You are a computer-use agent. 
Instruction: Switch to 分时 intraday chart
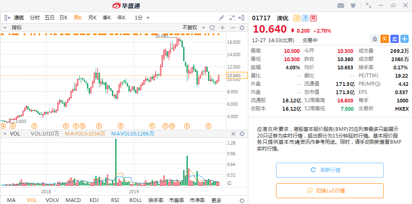pyautogui.click(x=35, y=18)
